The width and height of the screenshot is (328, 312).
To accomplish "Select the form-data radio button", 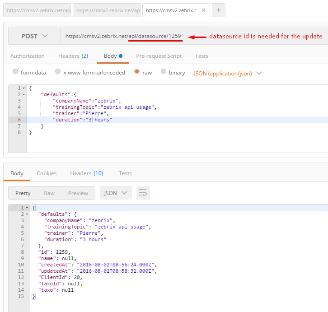I will 16,72.
